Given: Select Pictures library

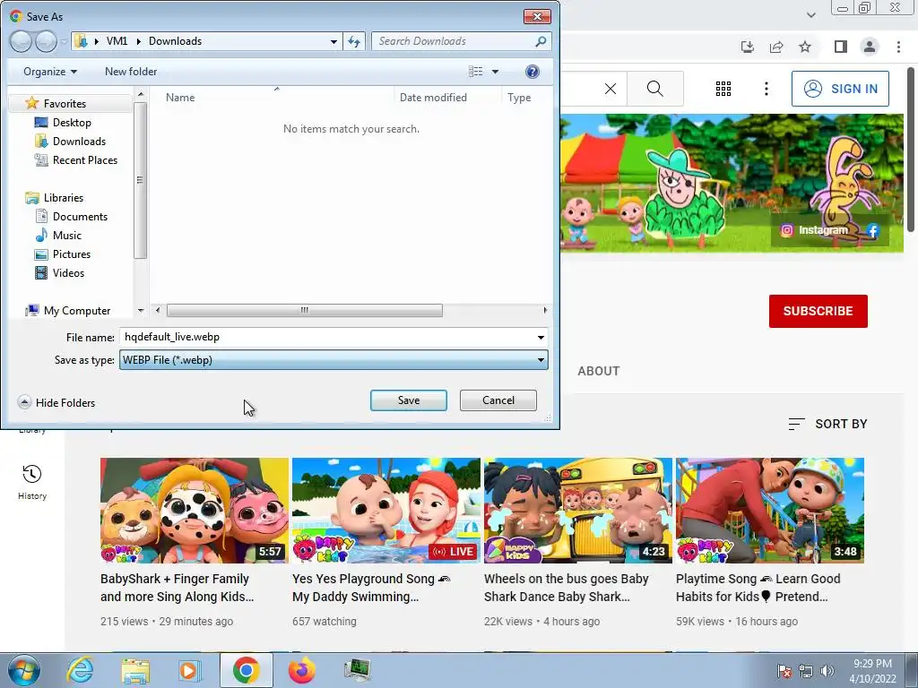Looking at the screenshot, I should [x=71, y=254].
